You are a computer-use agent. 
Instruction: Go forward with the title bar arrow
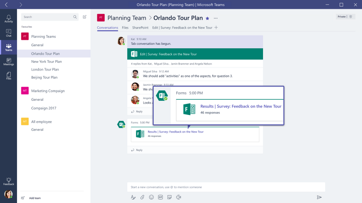click(x=21, y=5)
